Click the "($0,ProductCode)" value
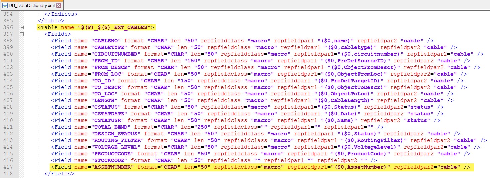Image resolution: width=490 pixels, height=178 pixels. [359, 154]
